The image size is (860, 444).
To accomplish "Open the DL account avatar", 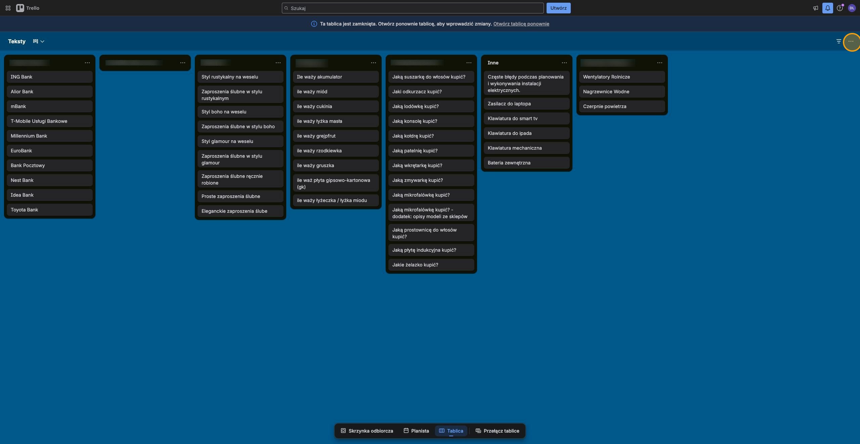I will click(x=852, y=8).
